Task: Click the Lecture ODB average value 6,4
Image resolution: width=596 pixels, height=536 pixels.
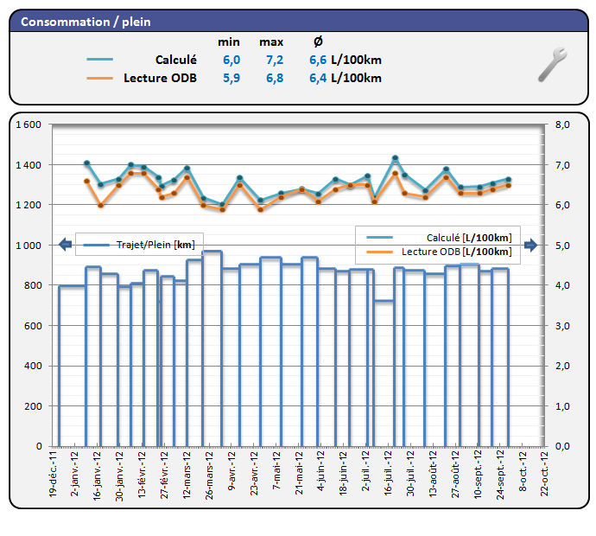Action: click(318, 79)
